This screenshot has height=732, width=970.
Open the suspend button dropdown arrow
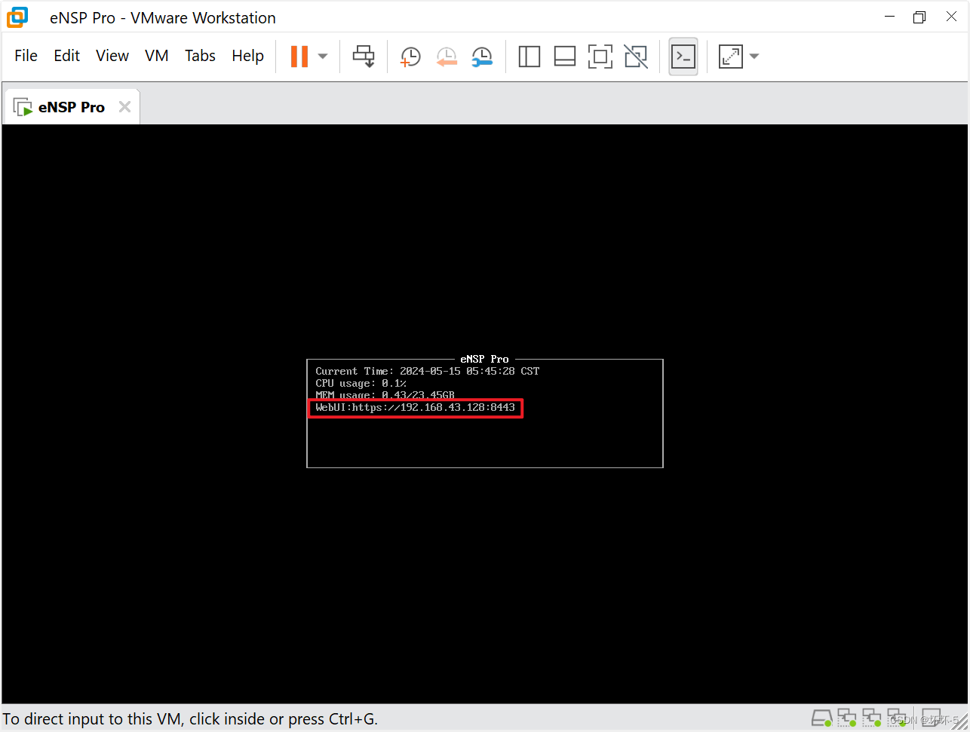[x=322, y=56]
